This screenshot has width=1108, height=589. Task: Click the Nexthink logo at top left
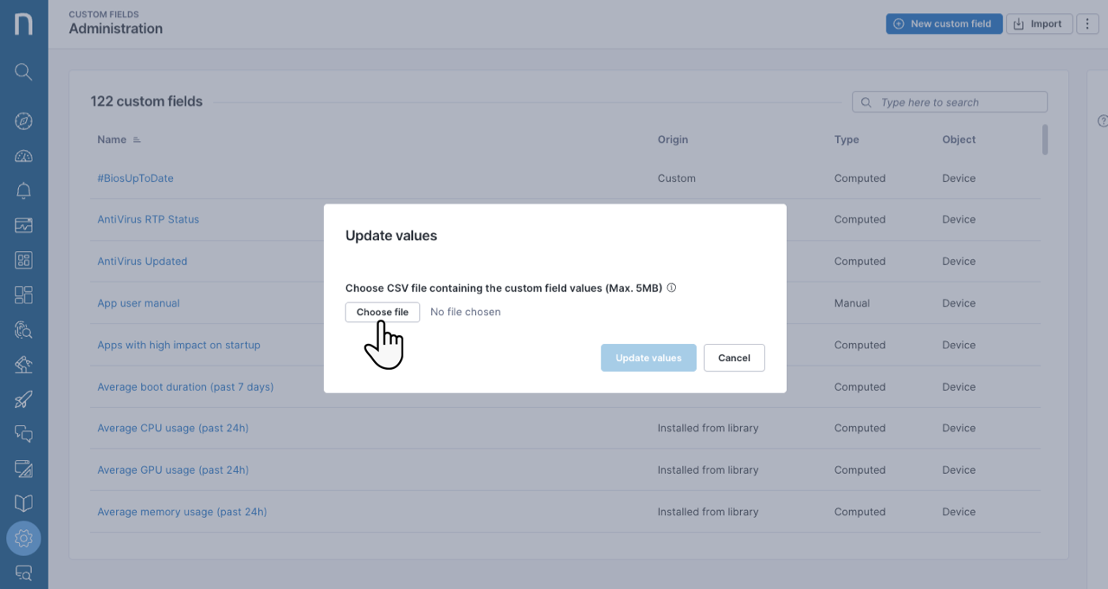[x=23, y=23]
